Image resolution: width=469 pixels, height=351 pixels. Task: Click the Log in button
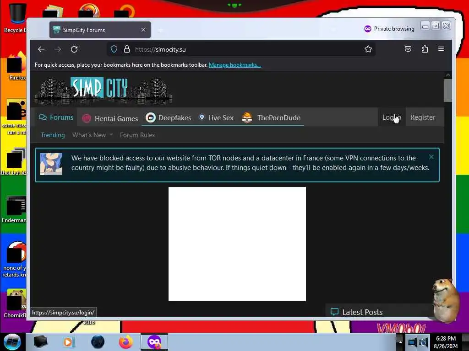pyautogui.click(x=392, y=117)
